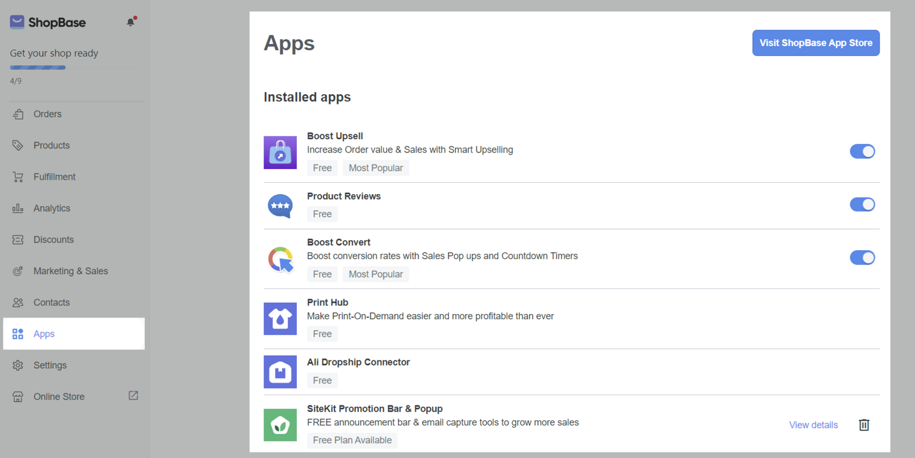Click the Ali Dropship Connector icon
The image size is (915, 458).
[x=280, y=372]
